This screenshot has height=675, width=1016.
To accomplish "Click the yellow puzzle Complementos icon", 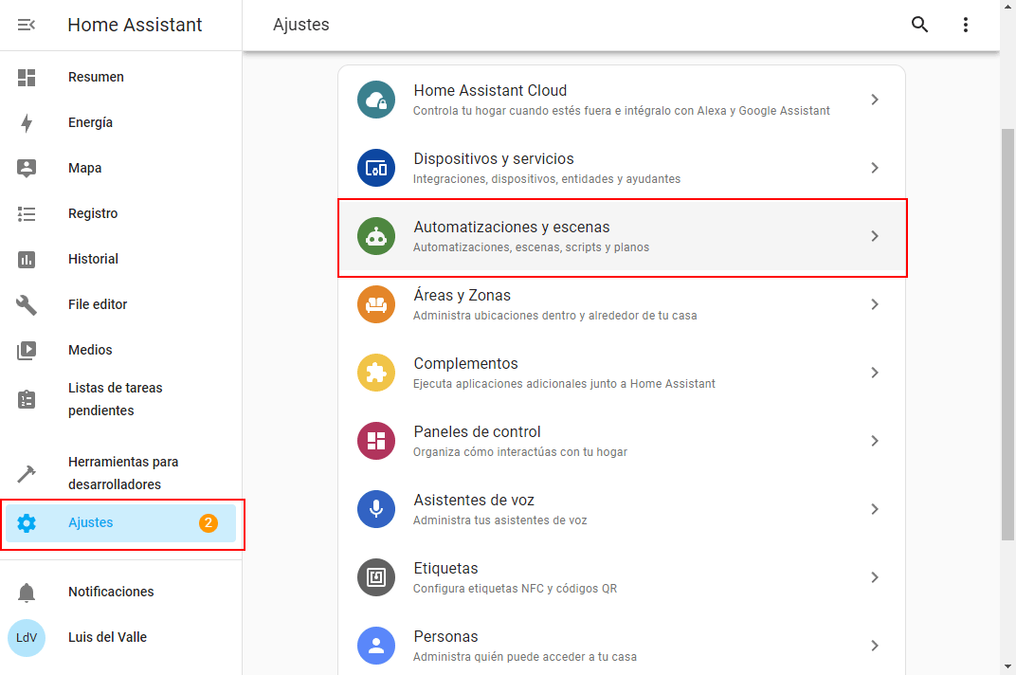I will click(376, 373).
